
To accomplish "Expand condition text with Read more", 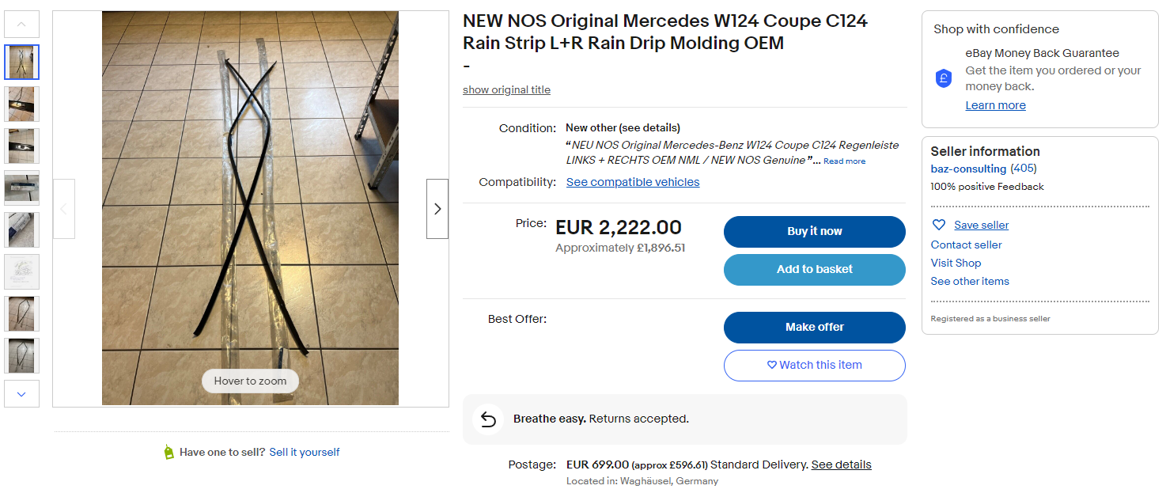I will point(844,161).
